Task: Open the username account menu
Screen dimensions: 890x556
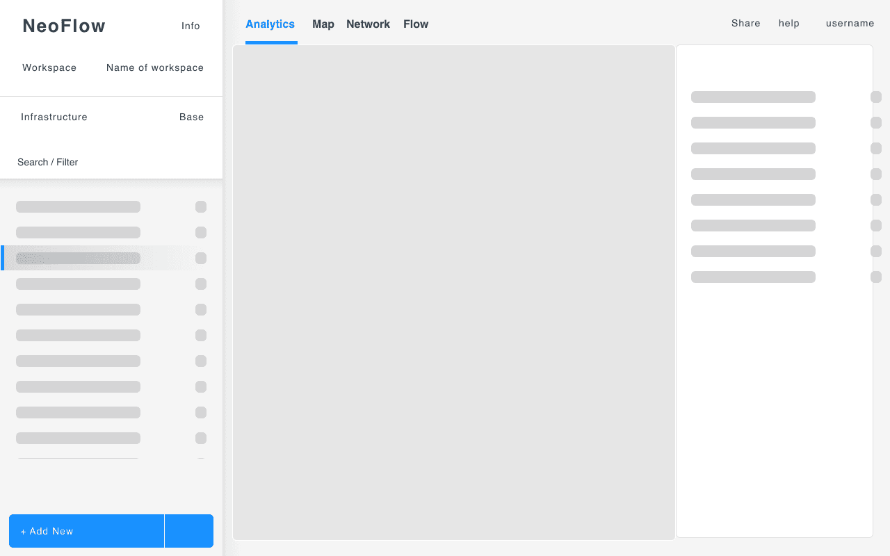Action: click(850, 23)
